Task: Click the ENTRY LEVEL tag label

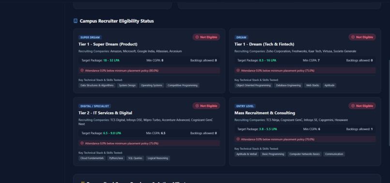Action: [245, 106]
